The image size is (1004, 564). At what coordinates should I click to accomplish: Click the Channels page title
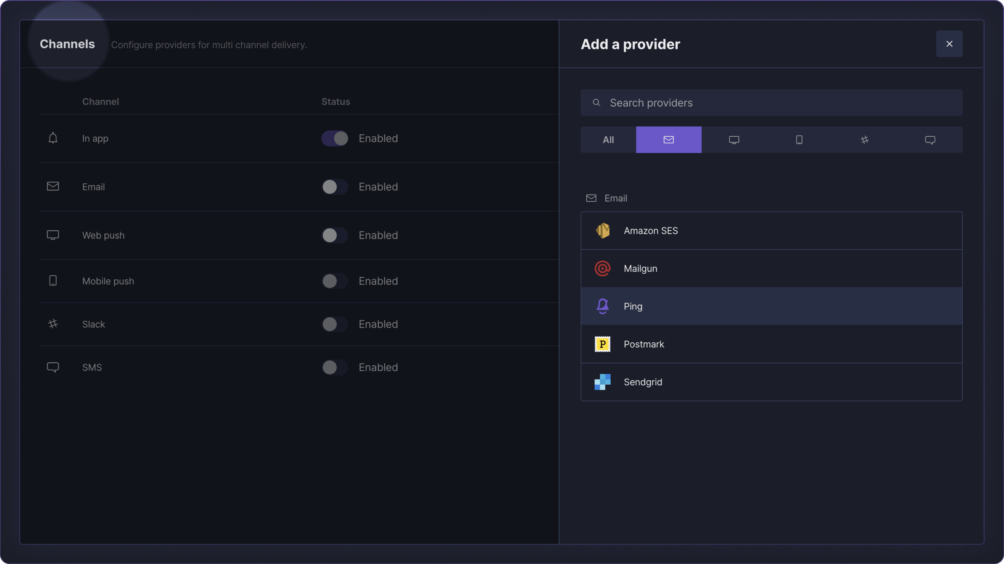[67, 44]
